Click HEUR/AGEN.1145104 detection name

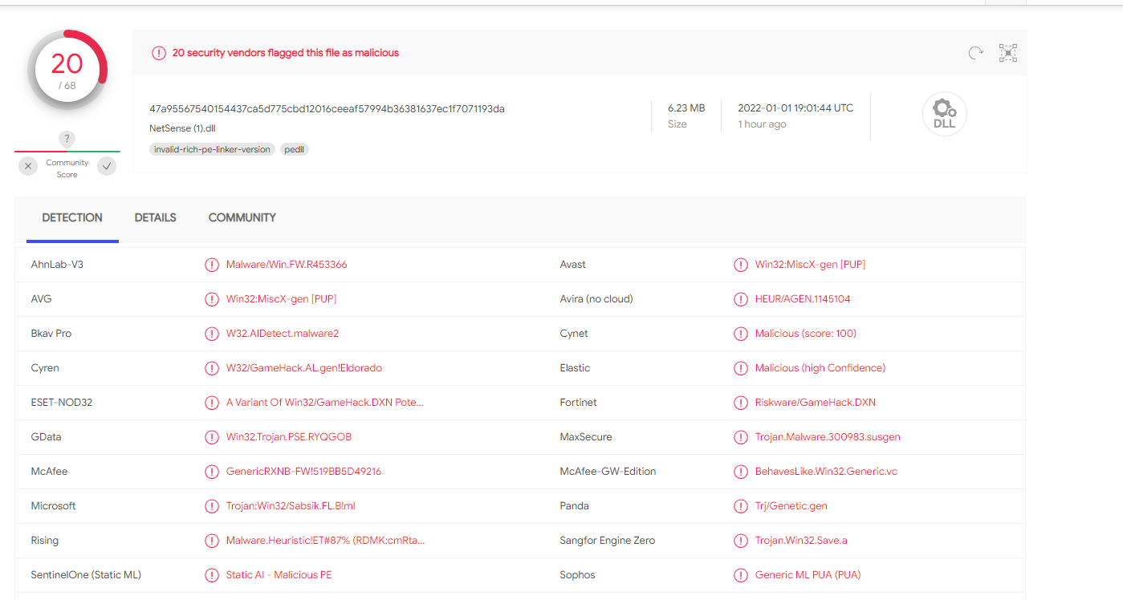pyautogui.click(x=803, y=299)
